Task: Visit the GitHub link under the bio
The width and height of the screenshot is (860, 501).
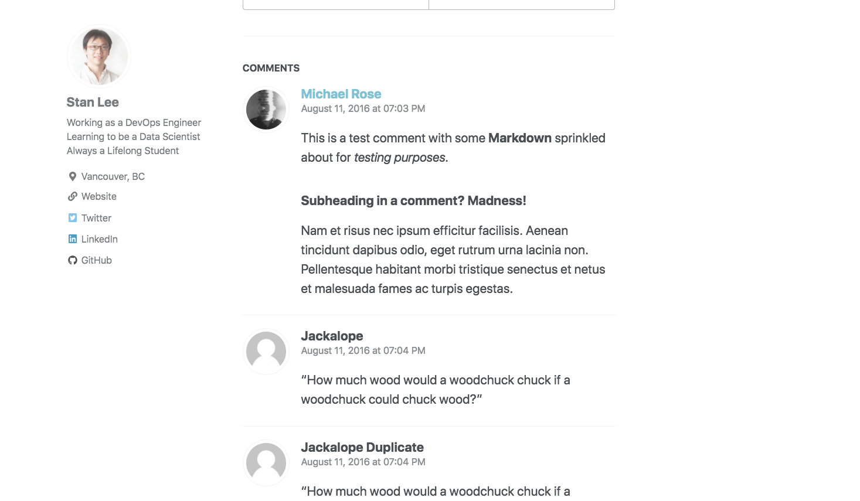Action: click(x=97, y=260)
